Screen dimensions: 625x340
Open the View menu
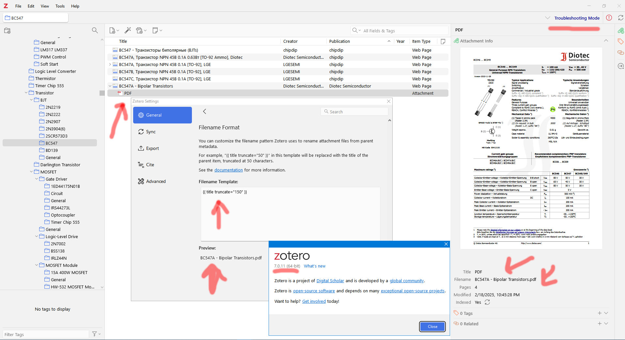point(45,6)
